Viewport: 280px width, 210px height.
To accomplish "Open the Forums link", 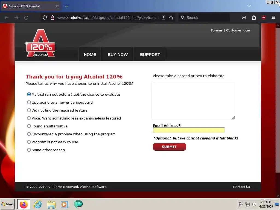I will pyautogui.click(x=217, y=30).
